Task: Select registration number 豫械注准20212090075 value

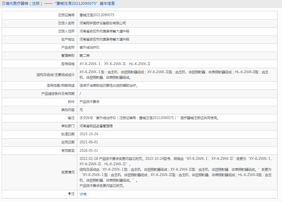Action: [97, 15]
